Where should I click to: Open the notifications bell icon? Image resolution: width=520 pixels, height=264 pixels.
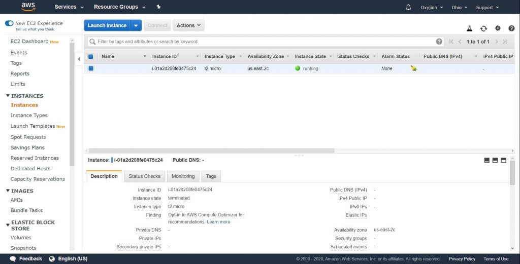[x=408, y=7]
